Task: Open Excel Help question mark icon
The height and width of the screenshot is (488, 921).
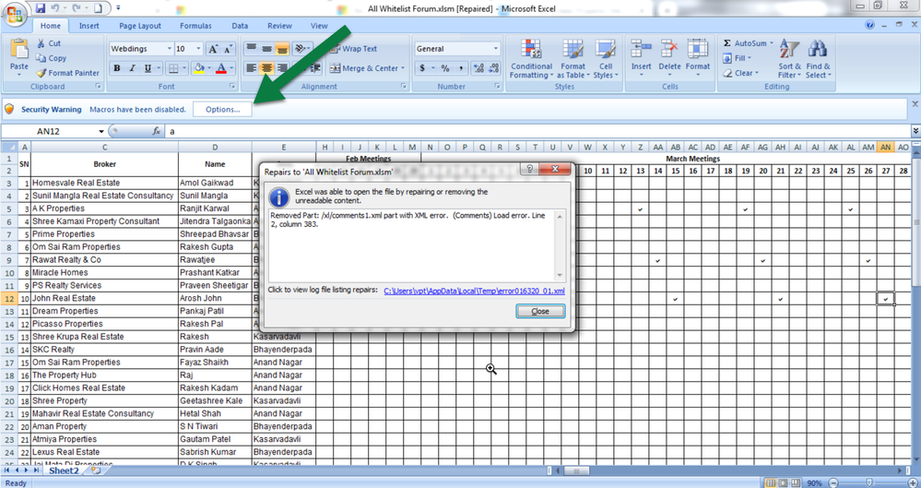Action: click(x=870, y=25)
